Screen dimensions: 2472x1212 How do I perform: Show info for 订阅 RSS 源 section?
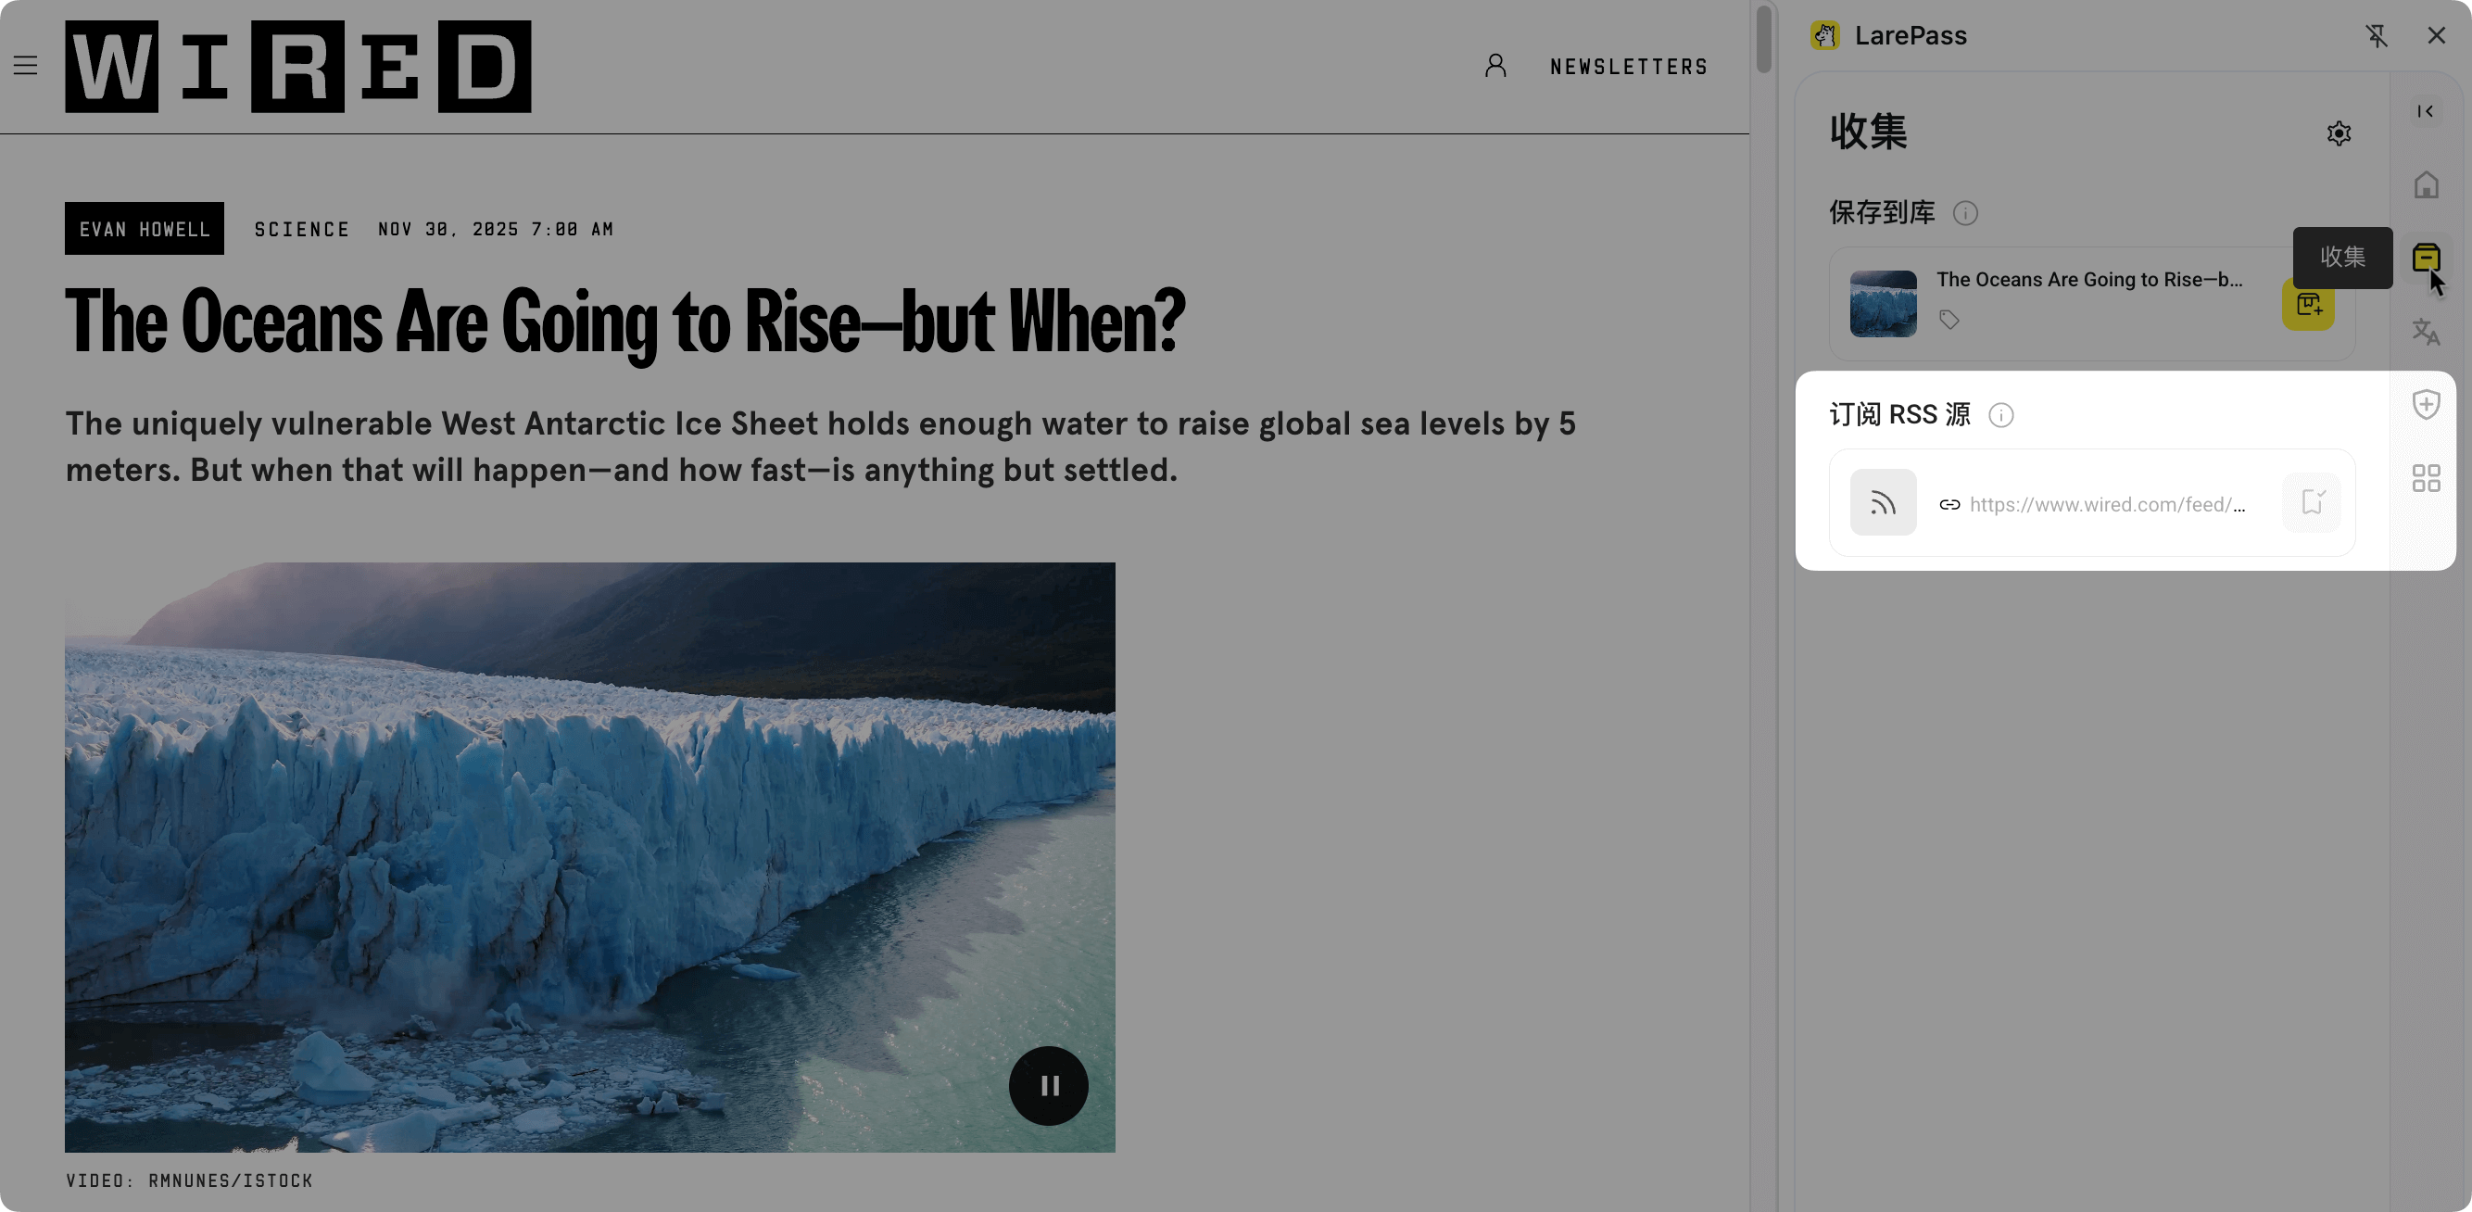point(2000,415)
